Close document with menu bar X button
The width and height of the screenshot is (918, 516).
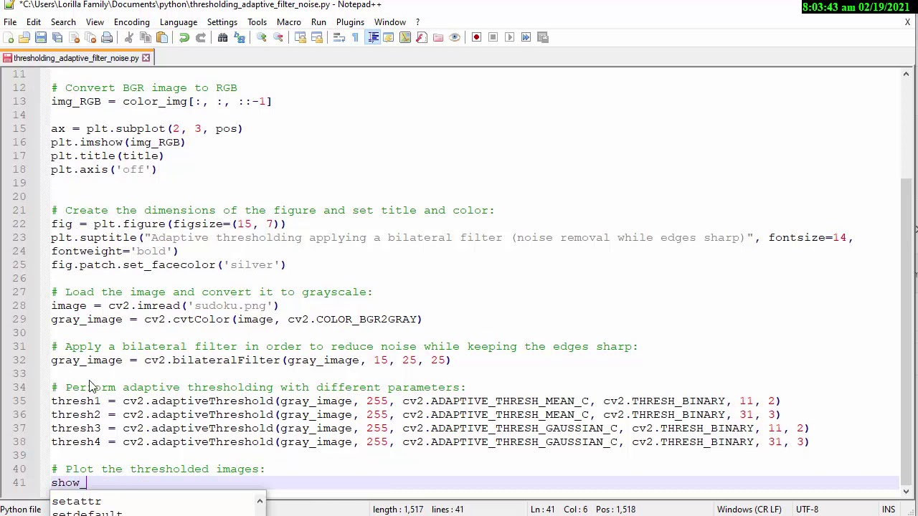click(907, 22)
